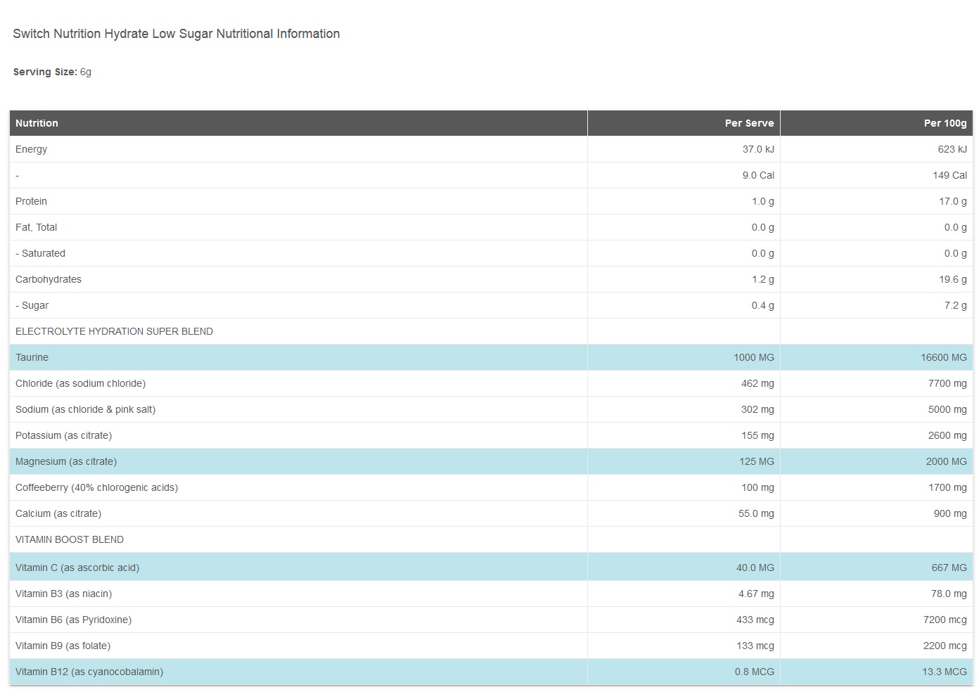Click the '462 mg' value

click(x=757, y=383)
